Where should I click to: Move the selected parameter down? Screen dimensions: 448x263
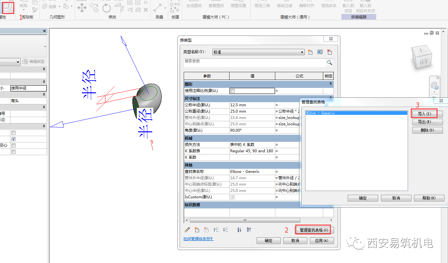point(225,230)
